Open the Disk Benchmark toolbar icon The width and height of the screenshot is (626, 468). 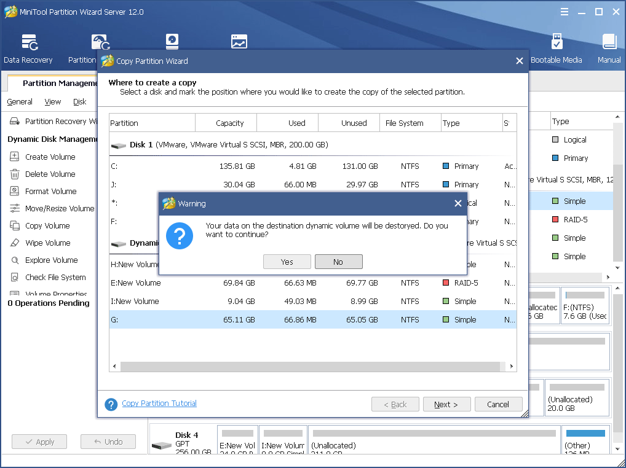(x=172, y=42)
